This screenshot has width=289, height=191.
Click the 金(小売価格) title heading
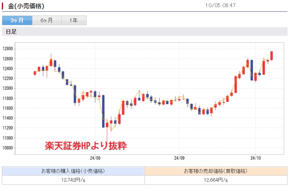(x=26, y=6)
